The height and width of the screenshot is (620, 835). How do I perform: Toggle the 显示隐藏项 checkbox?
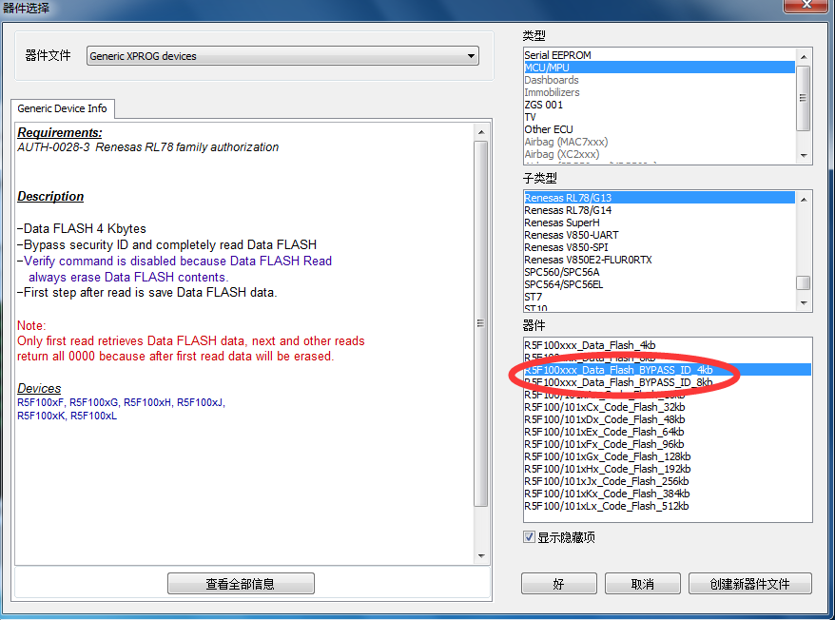point(530,537)
